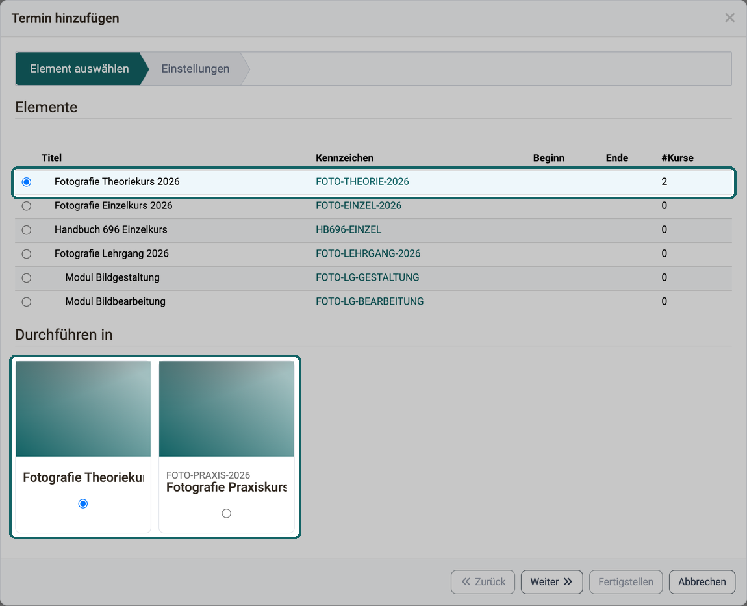
Task: Click the Fotografie Theoriekurs card title
Action: (x=83, y=477)
